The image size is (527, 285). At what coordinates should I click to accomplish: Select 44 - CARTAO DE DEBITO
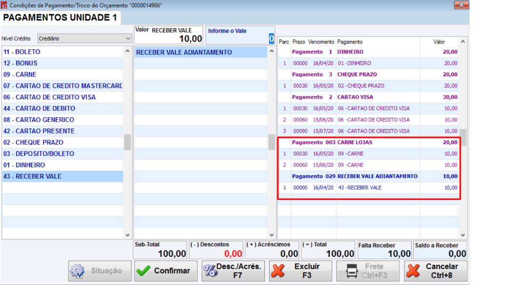click(x=62, y=108)
